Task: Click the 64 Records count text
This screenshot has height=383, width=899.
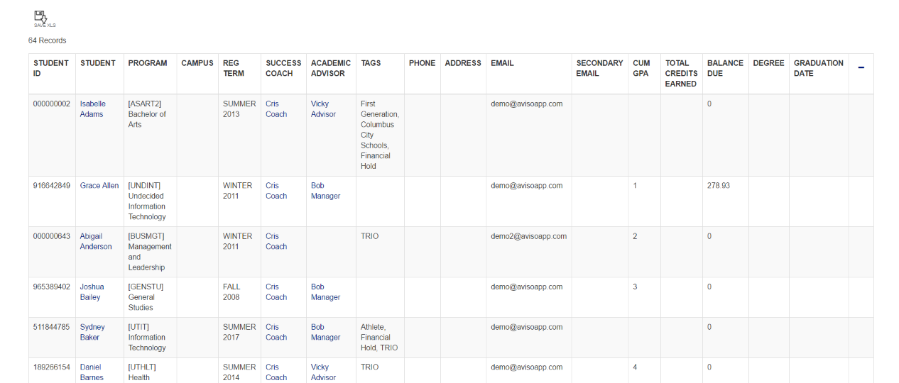Action: [48, 40]
